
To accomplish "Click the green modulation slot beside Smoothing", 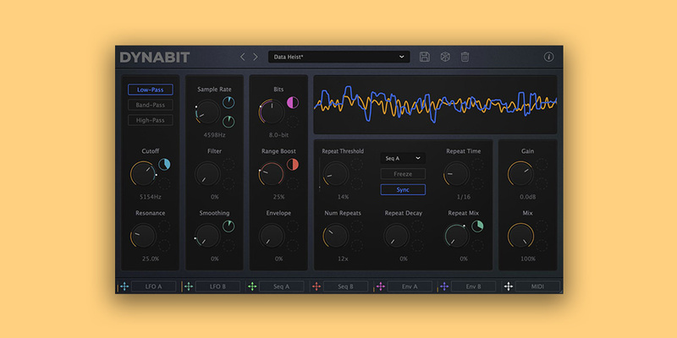I will (x=228, y=226).
